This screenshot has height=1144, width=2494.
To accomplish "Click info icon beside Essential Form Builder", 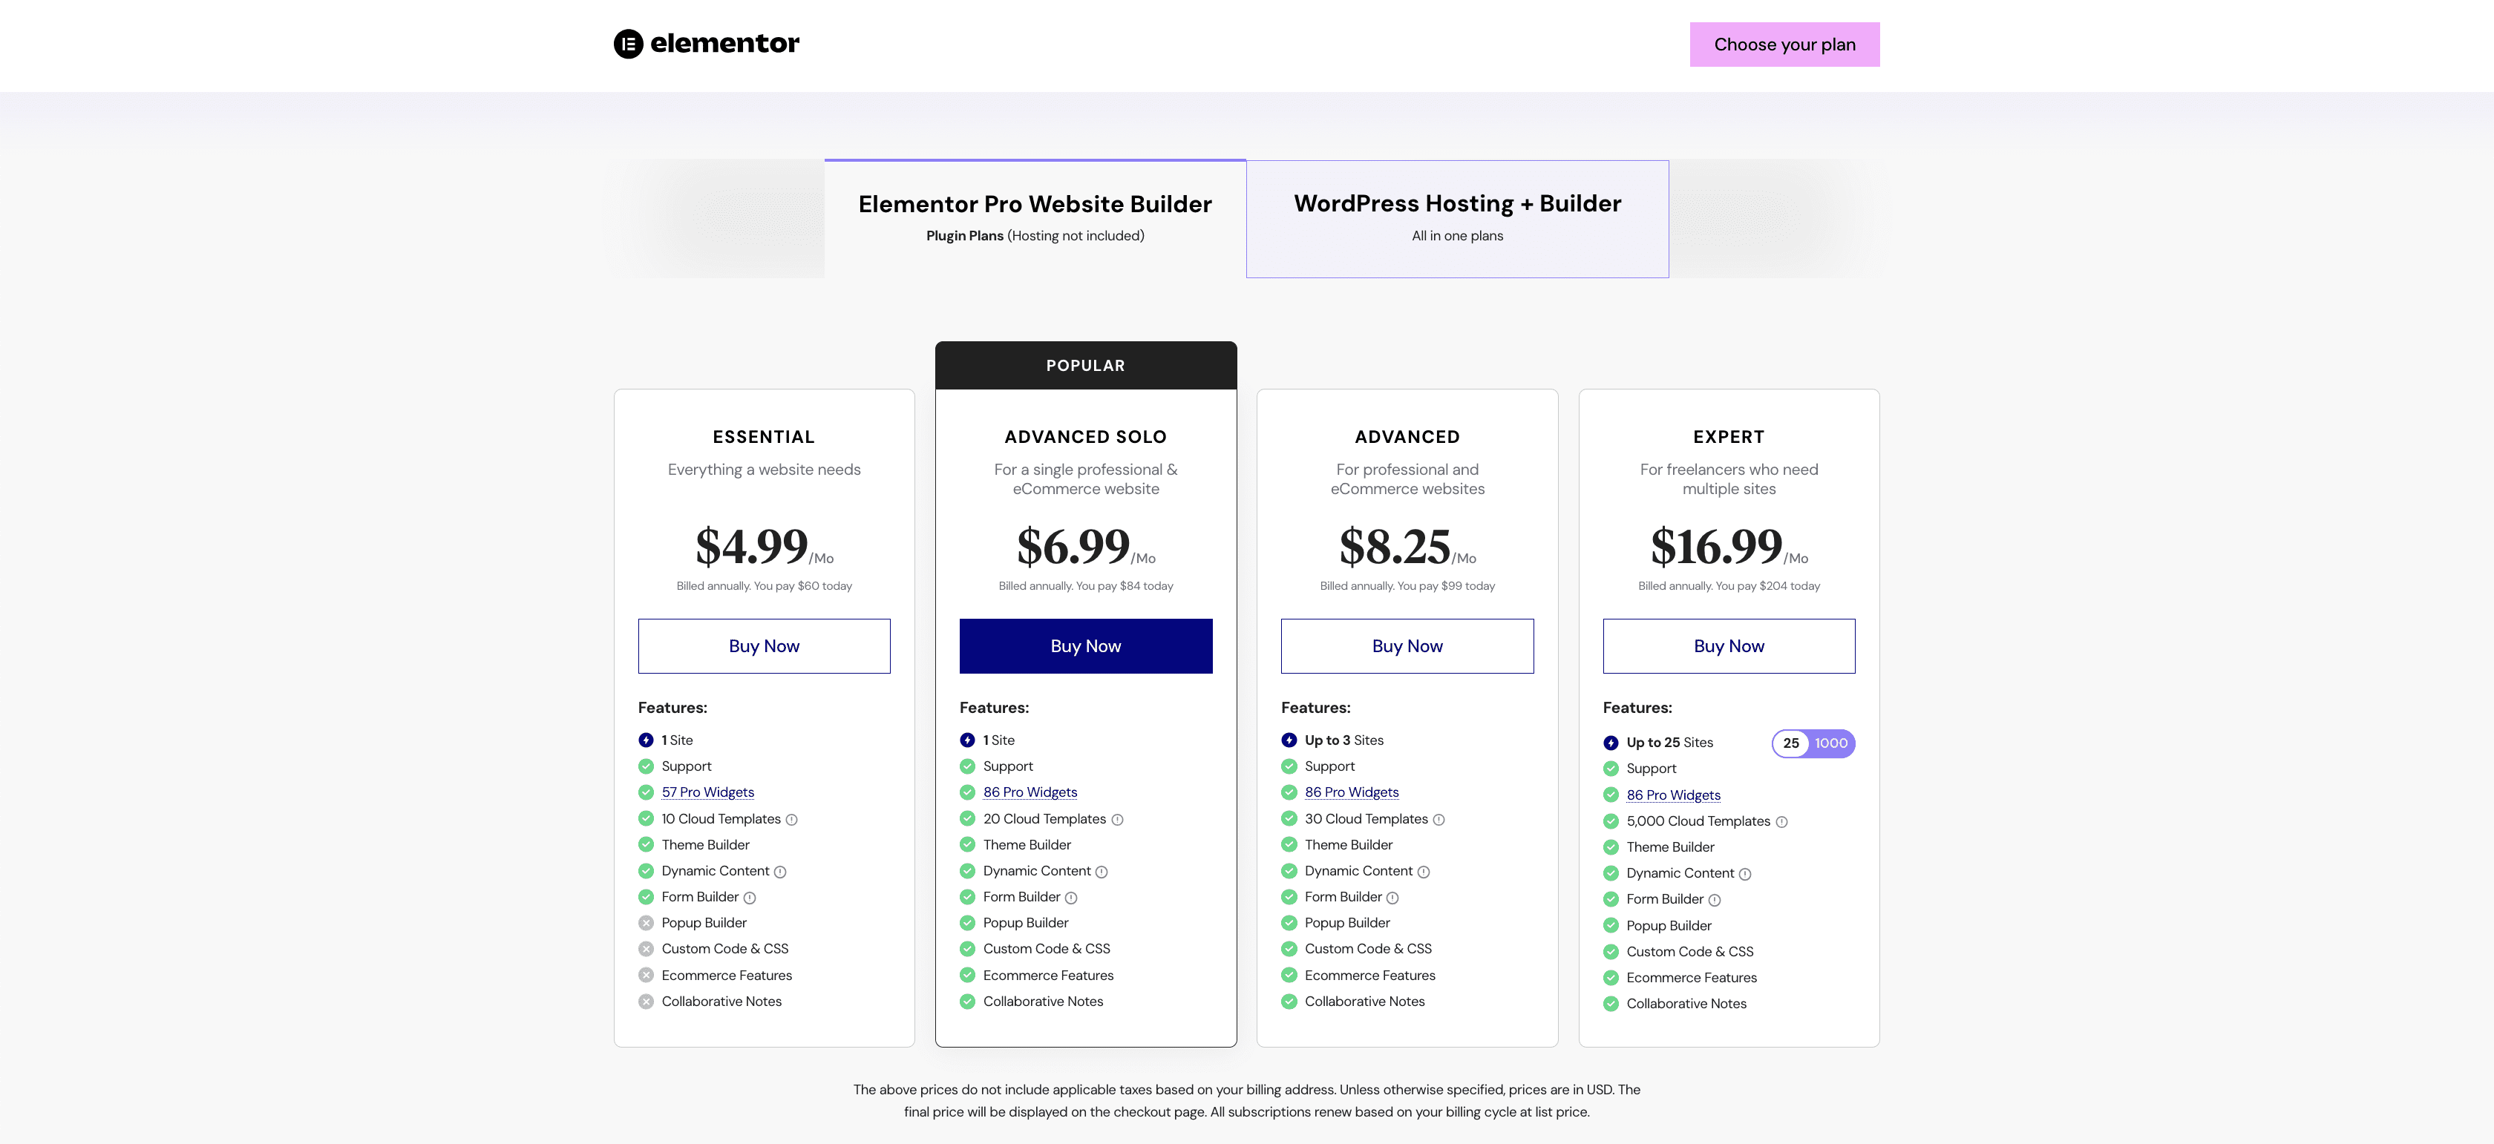I will point(750,898).
